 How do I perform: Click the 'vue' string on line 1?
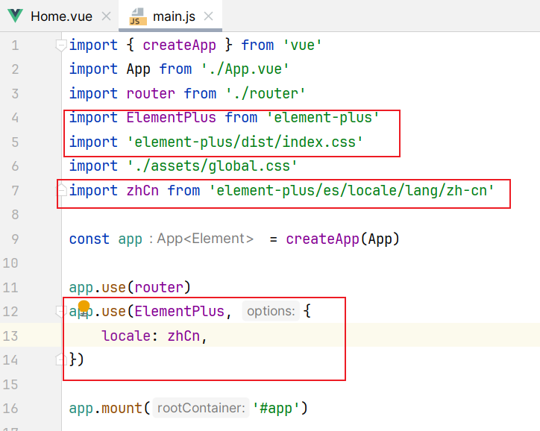(x=302, y=45)
